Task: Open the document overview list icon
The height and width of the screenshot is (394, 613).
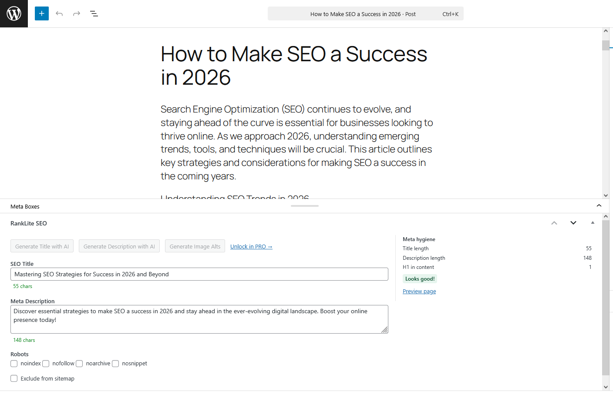Action: click(94, 13)
